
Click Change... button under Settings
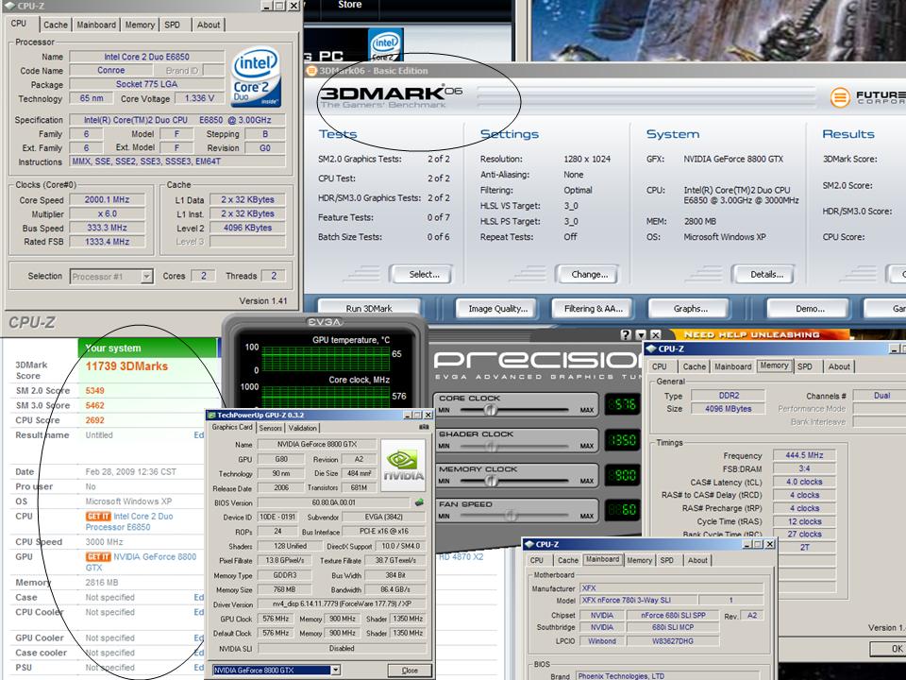pyautogui.click(x=589, y=275)
